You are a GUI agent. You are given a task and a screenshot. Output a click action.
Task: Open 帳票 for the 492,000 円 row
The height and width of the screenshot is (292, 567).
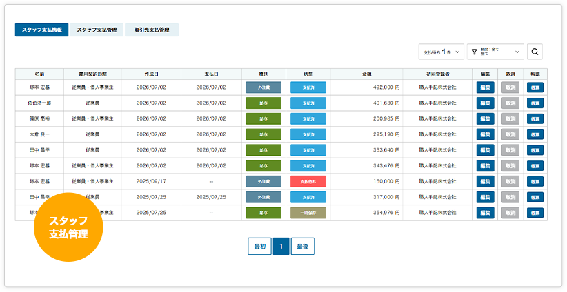coord(535,87)
